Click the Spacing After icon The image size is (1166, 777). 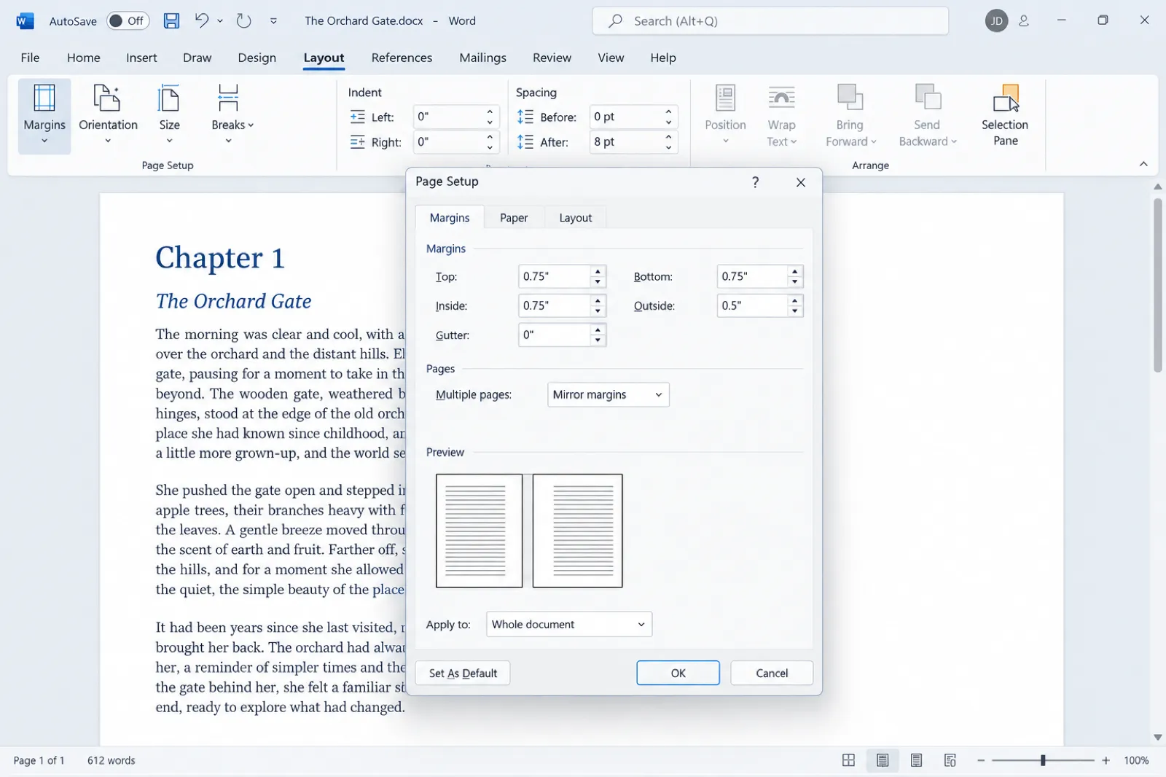point(525,142)
